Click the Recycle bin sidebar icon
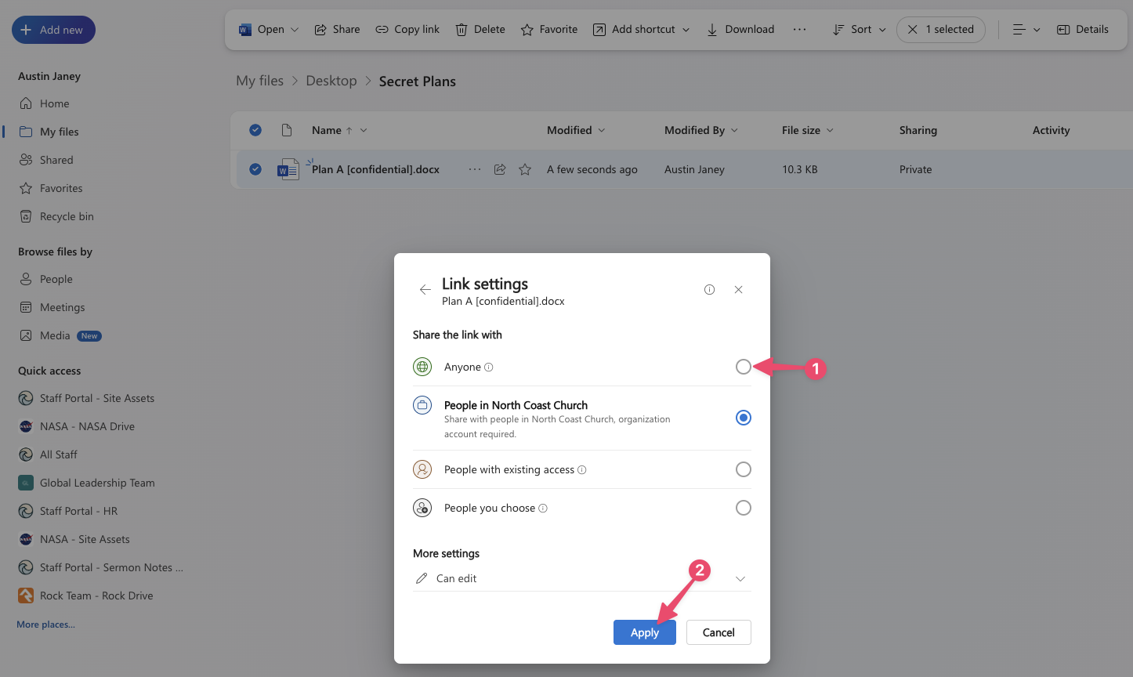 [x=26, y=216]
